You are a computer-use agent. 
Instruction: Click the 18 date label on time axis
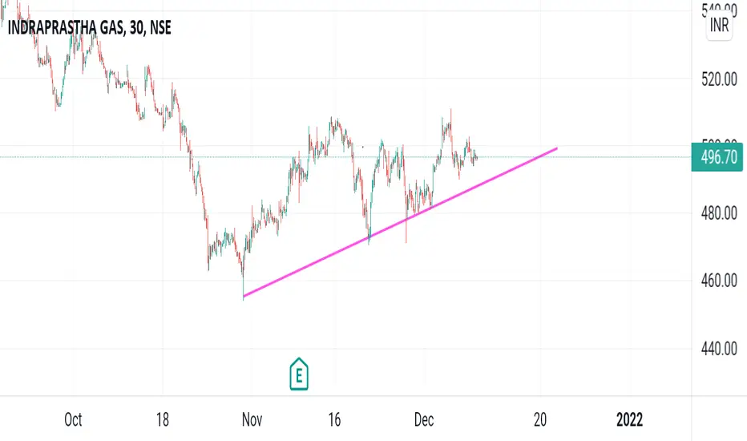(163, 419)
